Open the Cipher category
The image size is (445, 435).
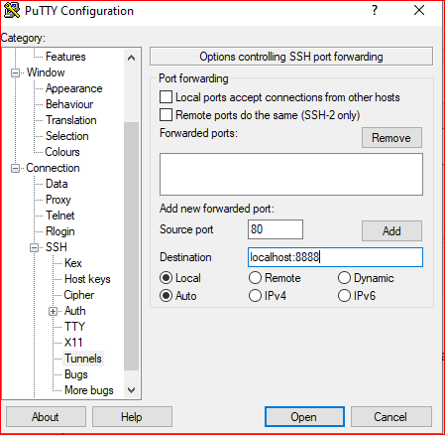[79, 295]
